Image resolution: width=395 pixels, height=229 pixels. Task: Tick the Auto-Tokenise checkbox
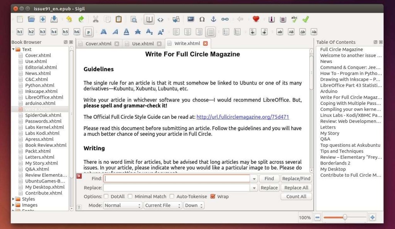172,196
